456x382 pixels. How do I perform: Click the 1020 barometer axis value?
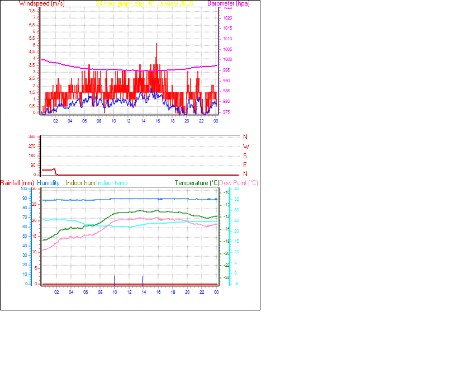(x=227, y=17)
